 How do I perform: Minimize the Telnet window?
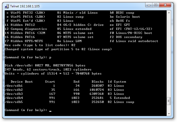[149, 5]
